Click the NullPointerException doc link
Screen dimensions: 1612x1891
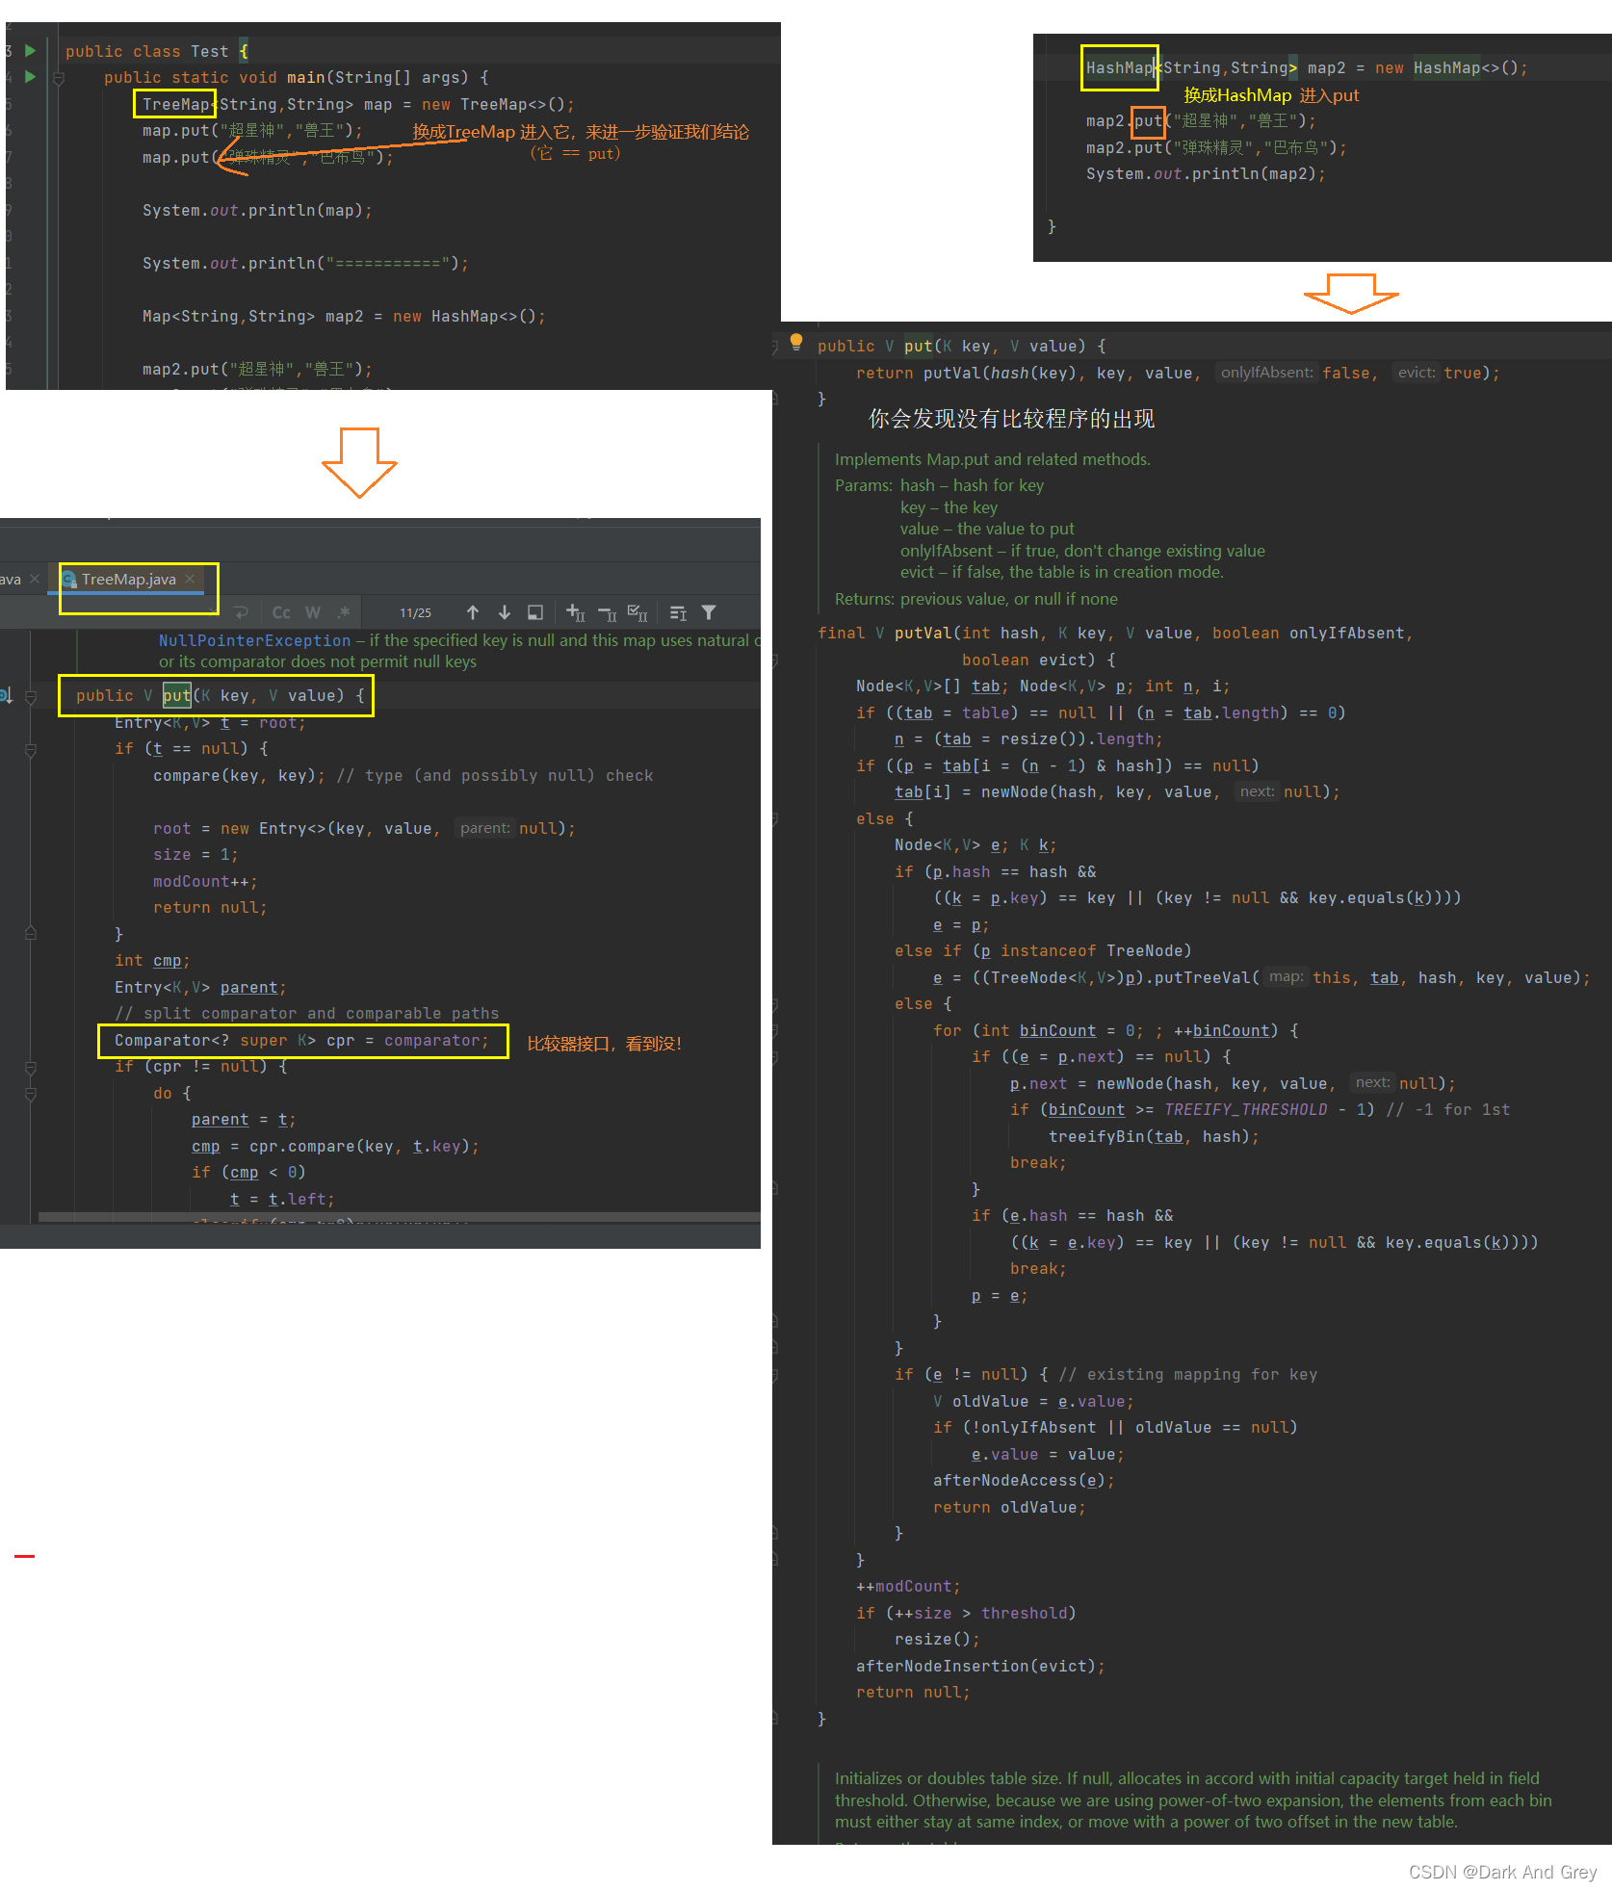254,640
